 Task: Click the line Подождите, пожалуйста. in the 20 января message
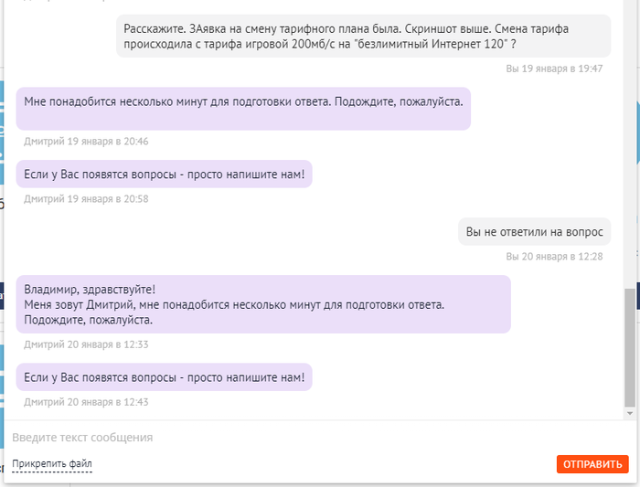pos(88,320)
